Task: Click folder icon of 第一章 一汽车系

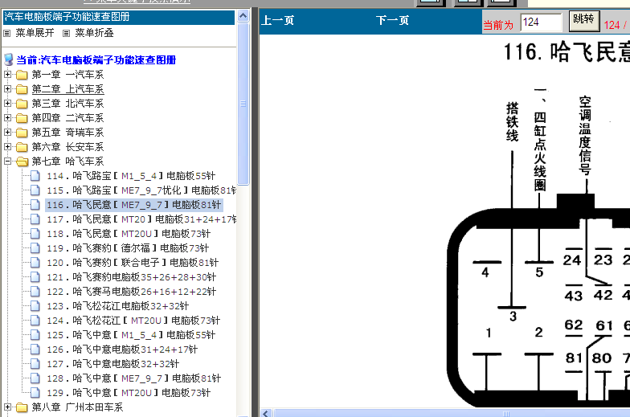Action: [x=22, y=75]
